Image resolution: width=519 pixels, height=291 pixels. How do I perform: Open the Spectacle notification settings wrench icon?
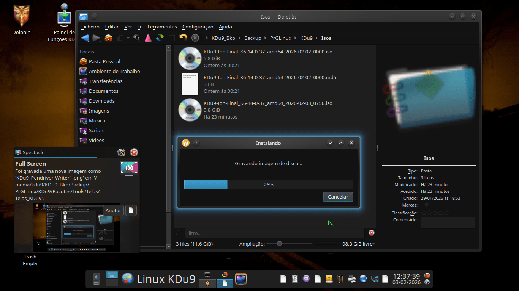(121, 152)
